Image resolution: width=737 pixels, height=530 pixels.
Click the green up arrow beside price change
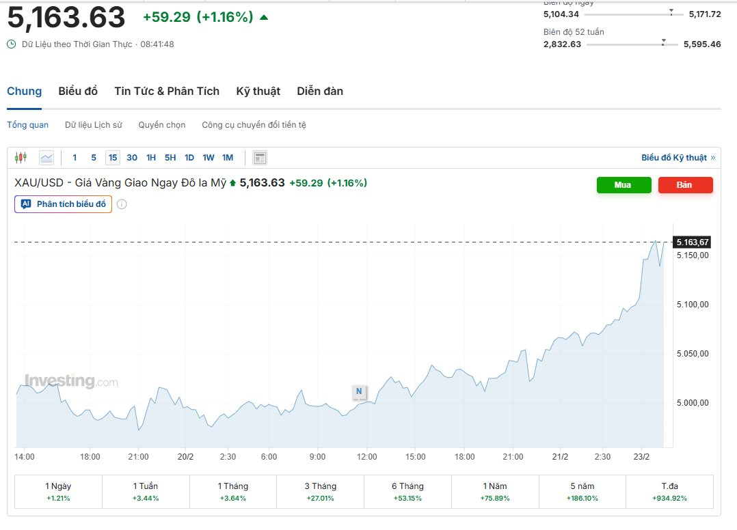click(x=264, y=17)
